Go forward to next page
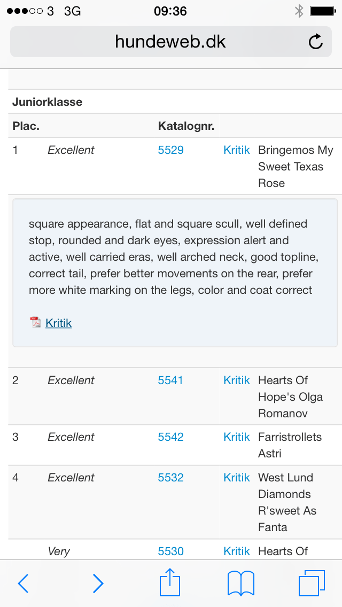The image size is (342, 607). point(98,583)
